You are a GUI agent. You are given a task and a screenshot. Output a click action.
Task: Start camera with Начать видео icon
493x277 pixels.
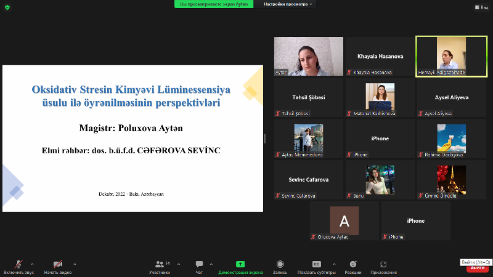click(x=57, y=264)
